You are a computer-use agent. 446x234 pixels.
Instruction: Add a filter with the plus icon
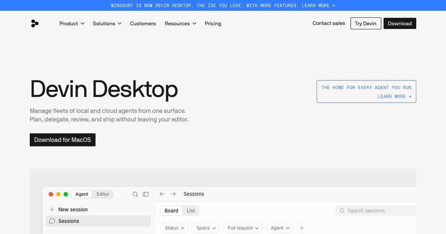pyautogui.click(x=302, y=228)
